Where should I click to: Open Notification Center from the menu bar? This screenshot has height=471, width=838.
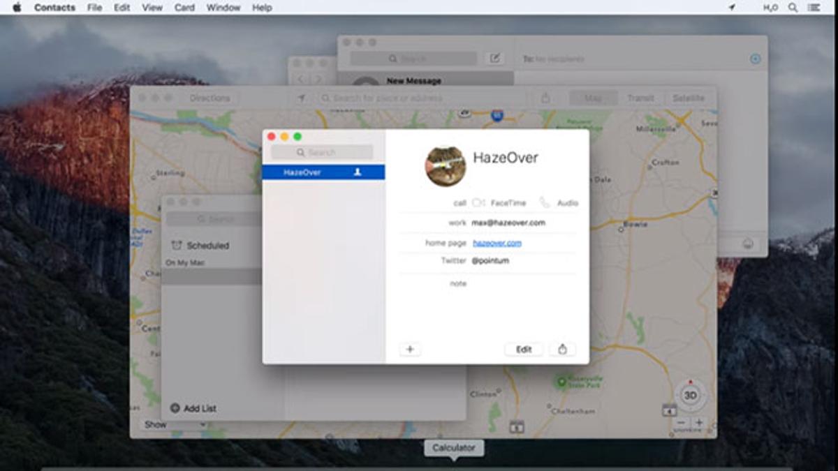click(814, 8)
